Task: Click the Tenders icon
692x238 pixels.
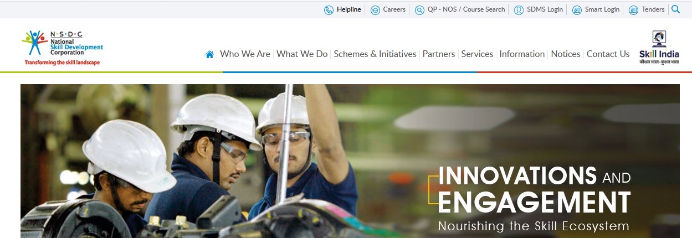Action: click(x=633, y=10)
